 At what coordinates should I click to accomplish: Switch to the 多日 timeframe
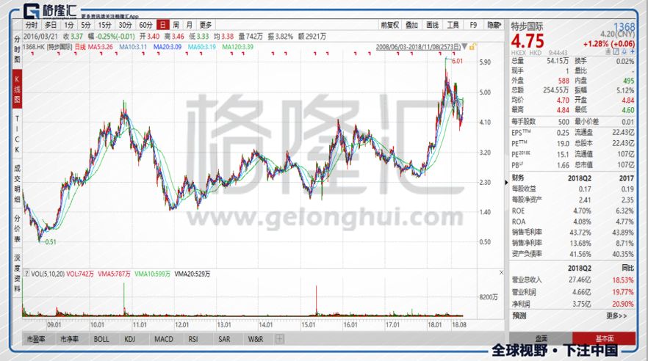[x=51, y=25]
